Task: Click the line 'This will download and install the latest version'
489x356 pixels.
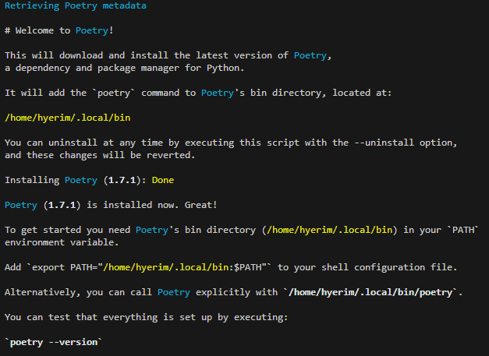Action: tap(168, 55)
